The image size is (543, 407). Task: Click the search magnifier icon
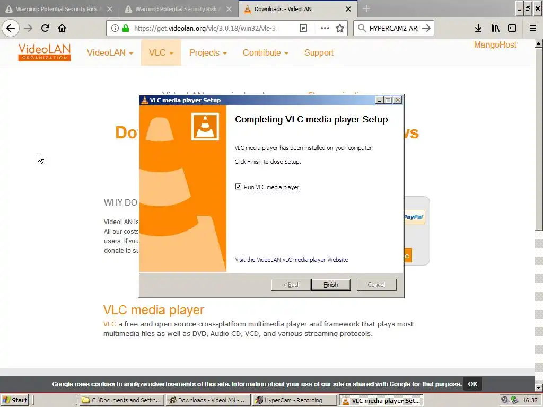point(362,28)
